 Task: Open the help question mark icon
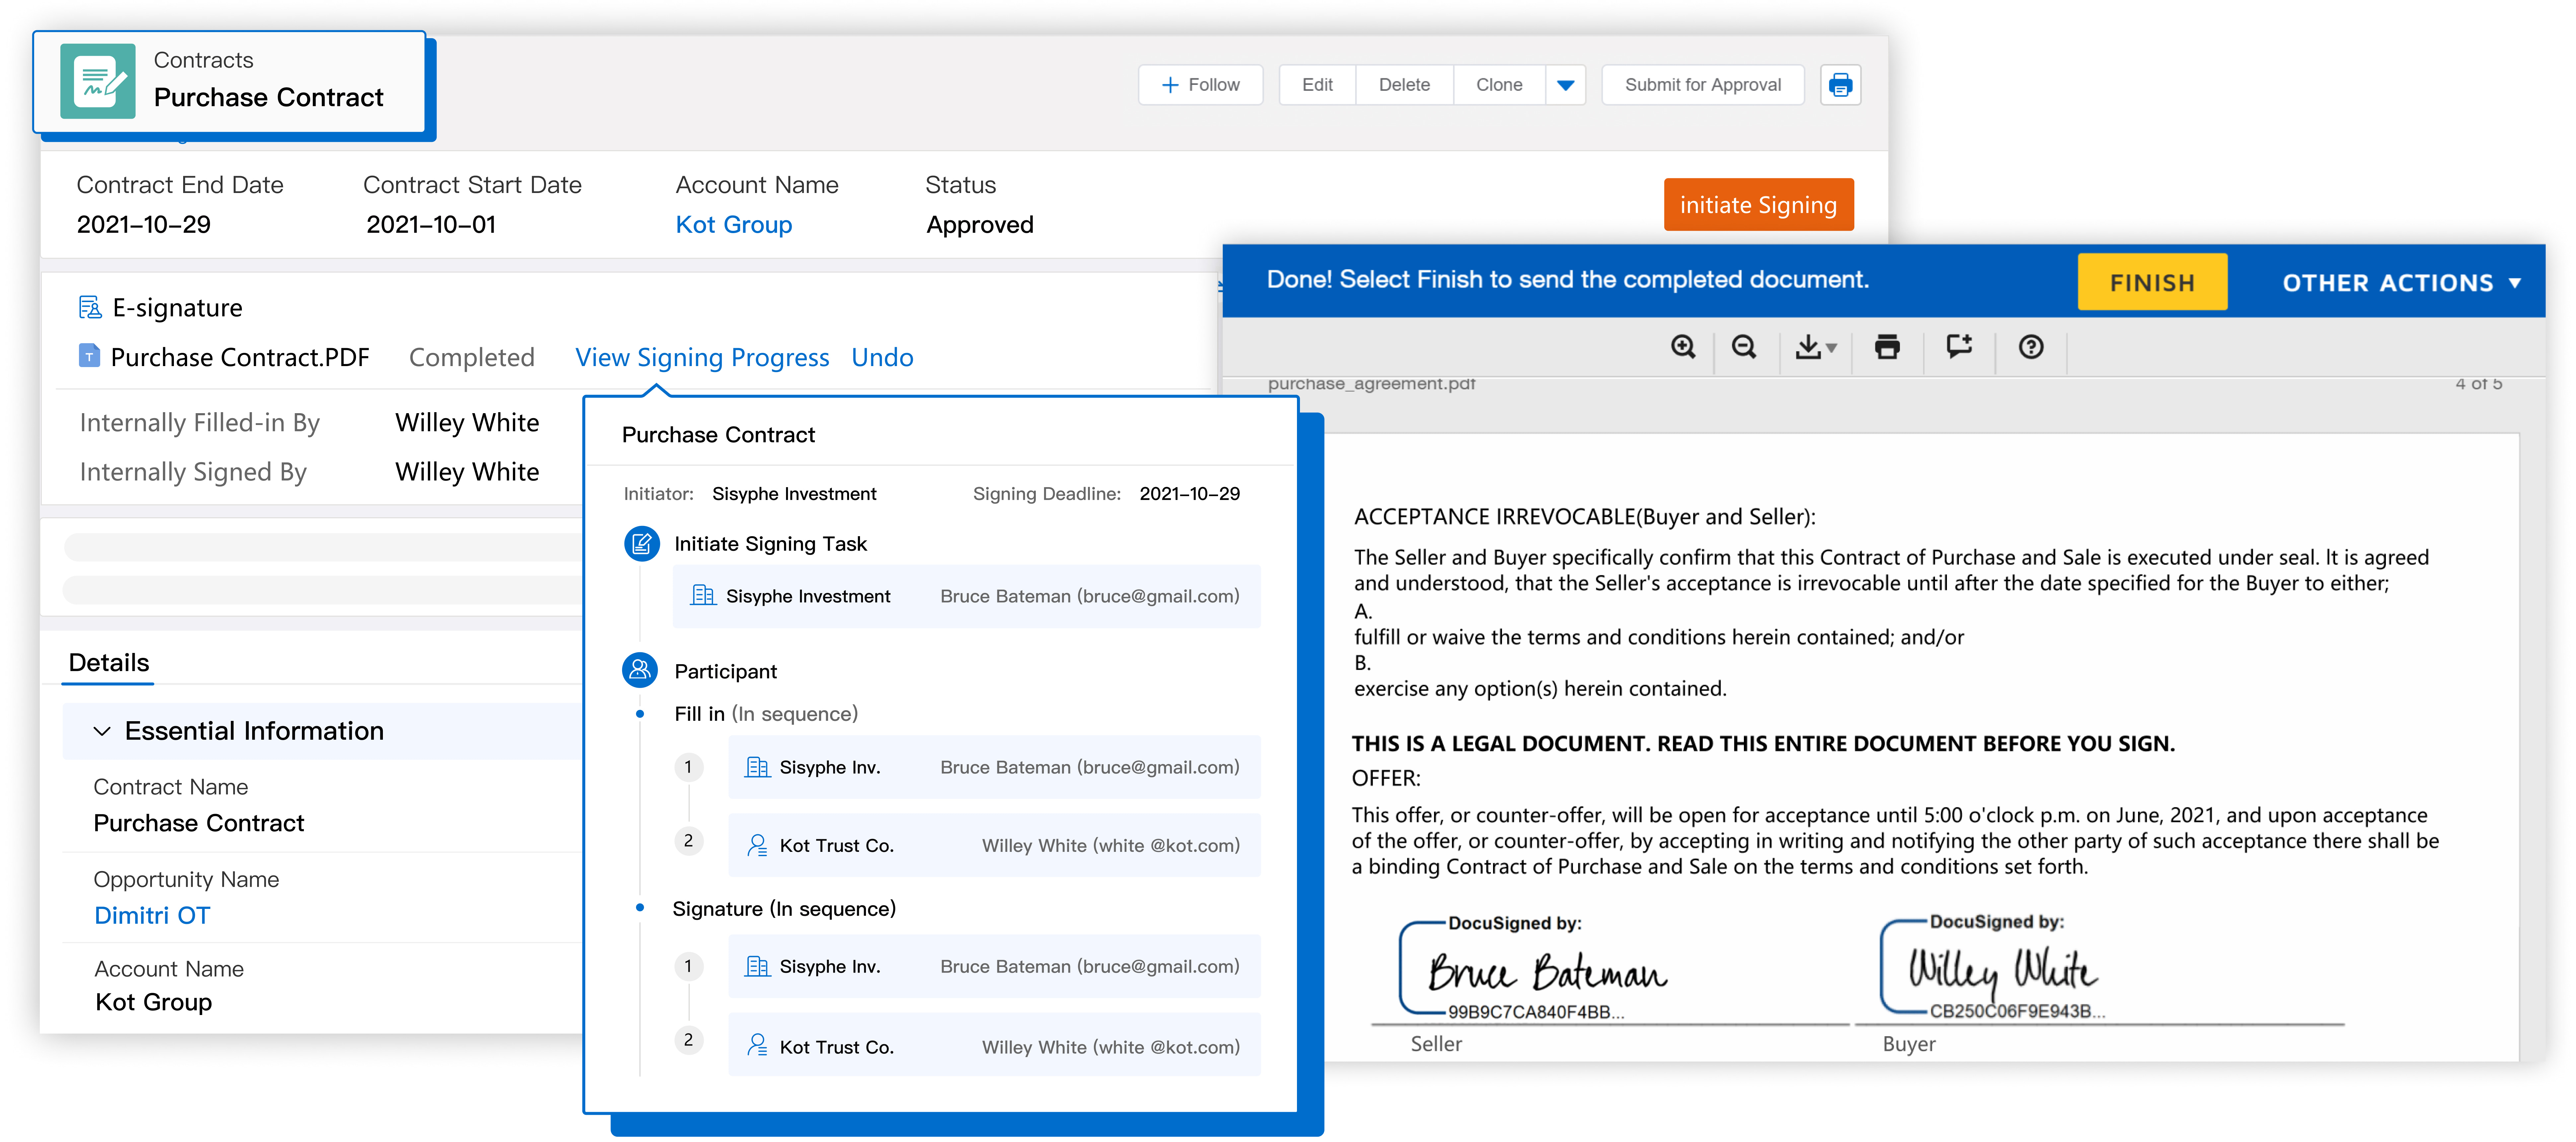(x=2031, y=347)
